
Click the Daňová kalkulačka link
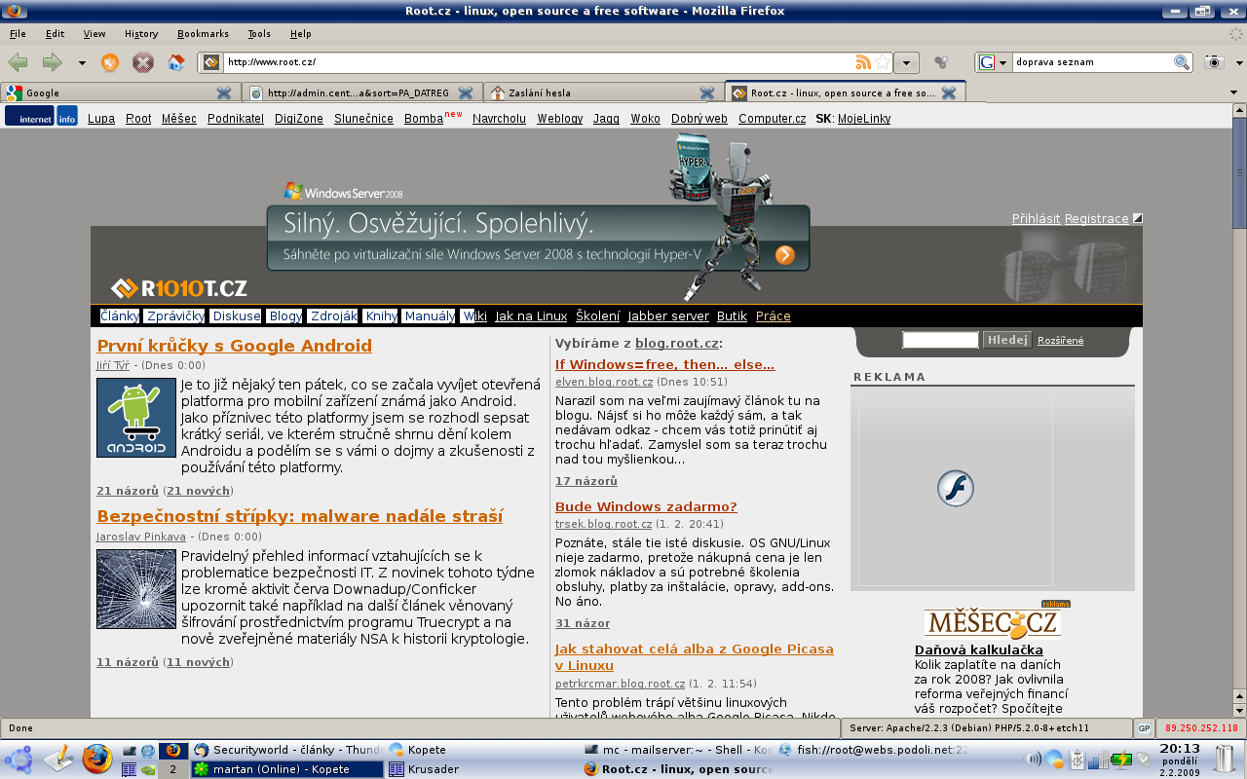[x=978, y=649]
